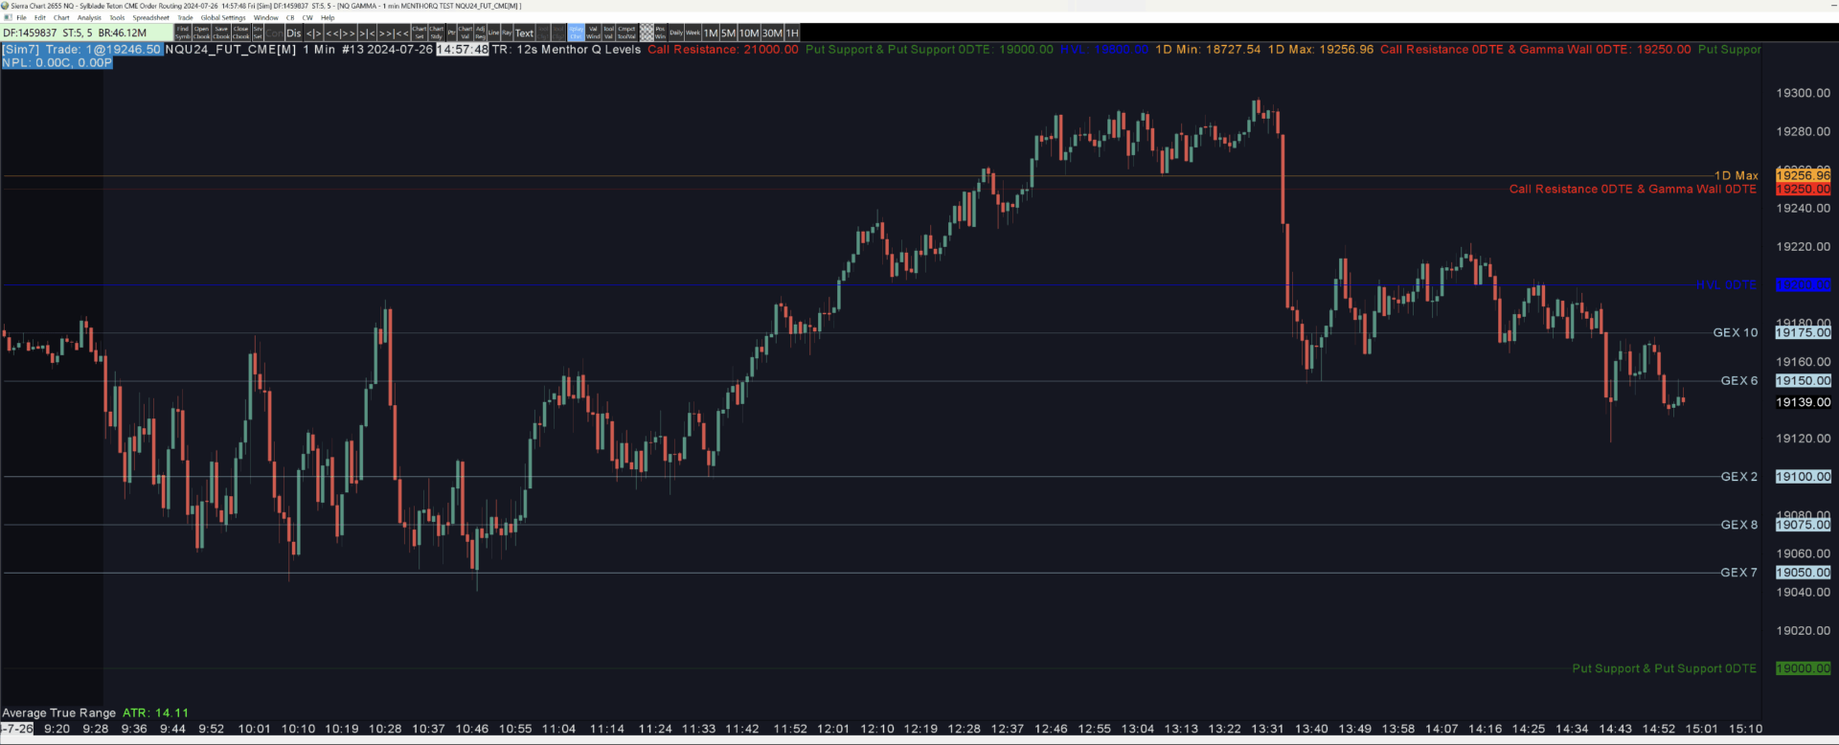Open the Spreadsheet menu
Image resolution: width=1839 pixels, height=745 pixels.
150,17
